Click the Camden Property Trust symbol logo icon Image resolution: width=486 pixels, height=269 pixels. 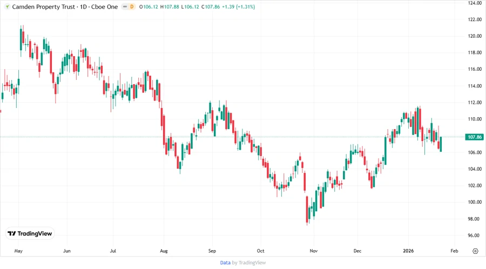tap(8, 6)
